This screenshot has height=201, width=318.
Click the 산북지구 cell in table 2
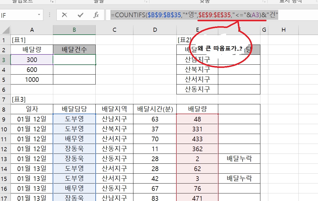click(x=197, y=70)
